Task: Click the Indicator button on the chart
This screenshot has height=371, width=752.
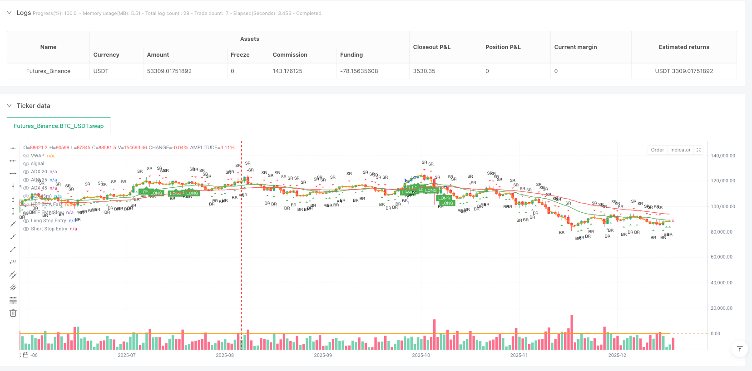Action: click(680, 150)
